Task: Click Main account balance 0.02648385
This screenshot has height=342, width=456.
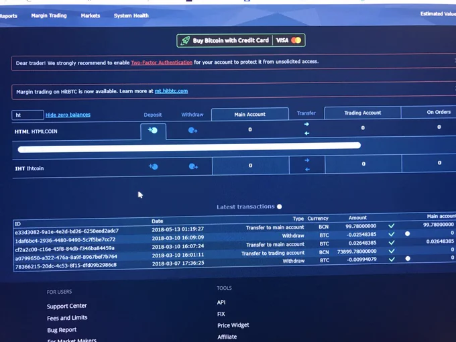Action: coord(440,241)
